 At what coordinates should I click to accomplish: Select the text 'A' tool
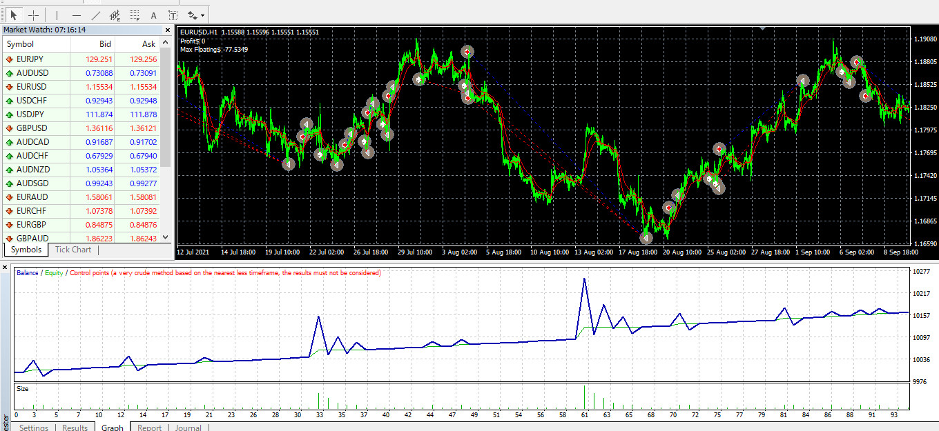(x=153, y=14)
